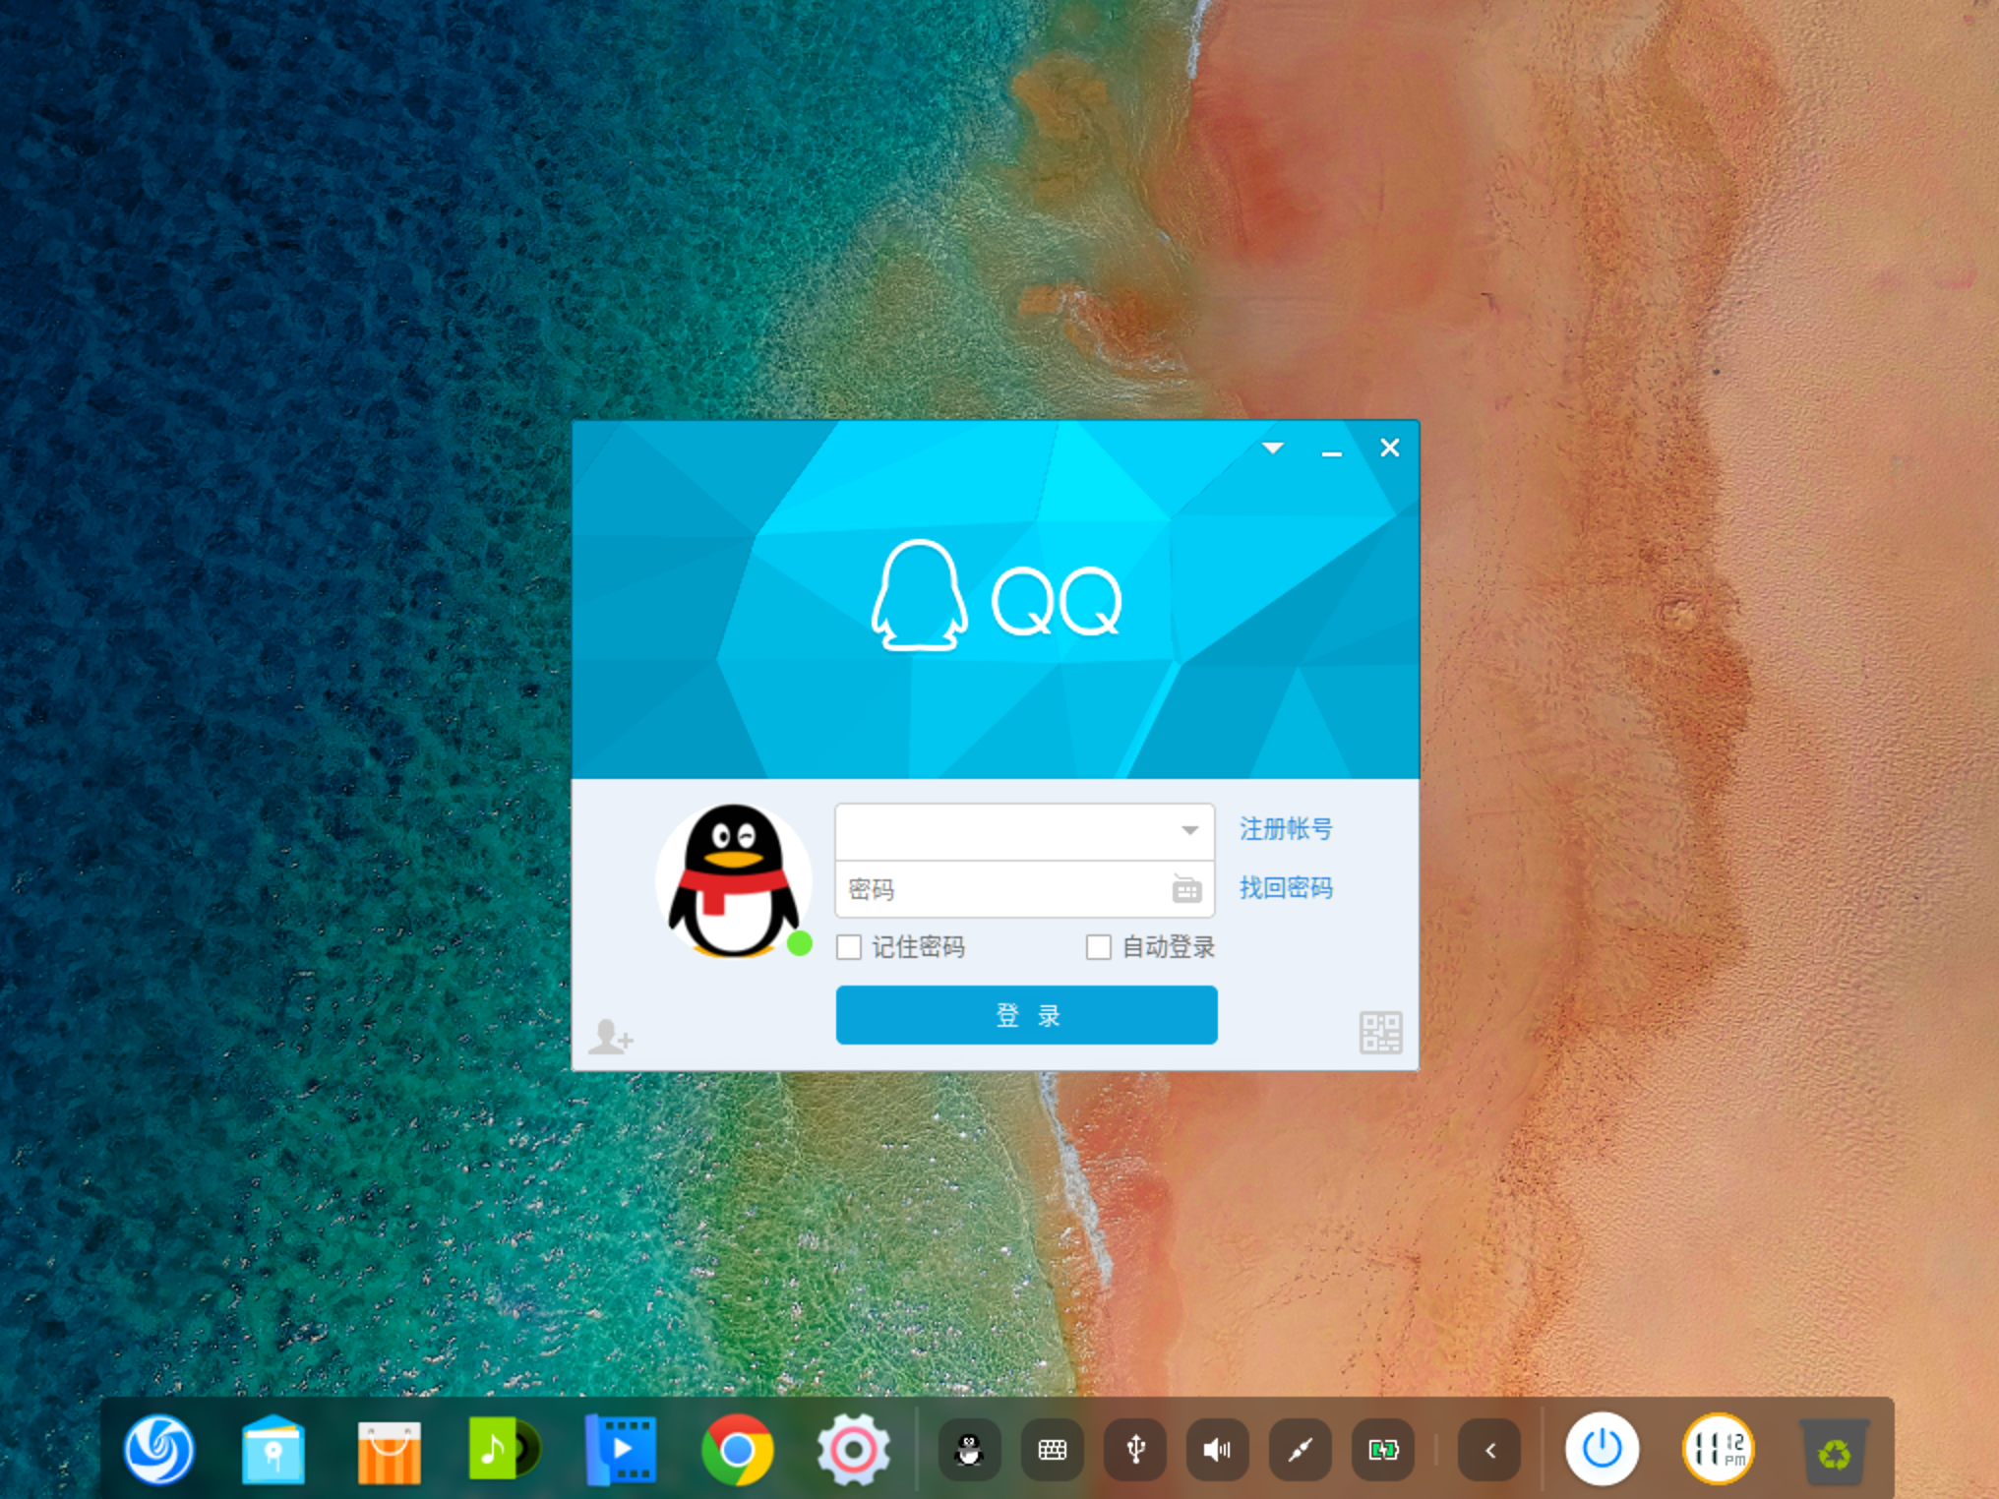Viewport: 1999px width, 1499px height.
Task: Open the Deepin launcher in dock
Action: [159, 1450]
